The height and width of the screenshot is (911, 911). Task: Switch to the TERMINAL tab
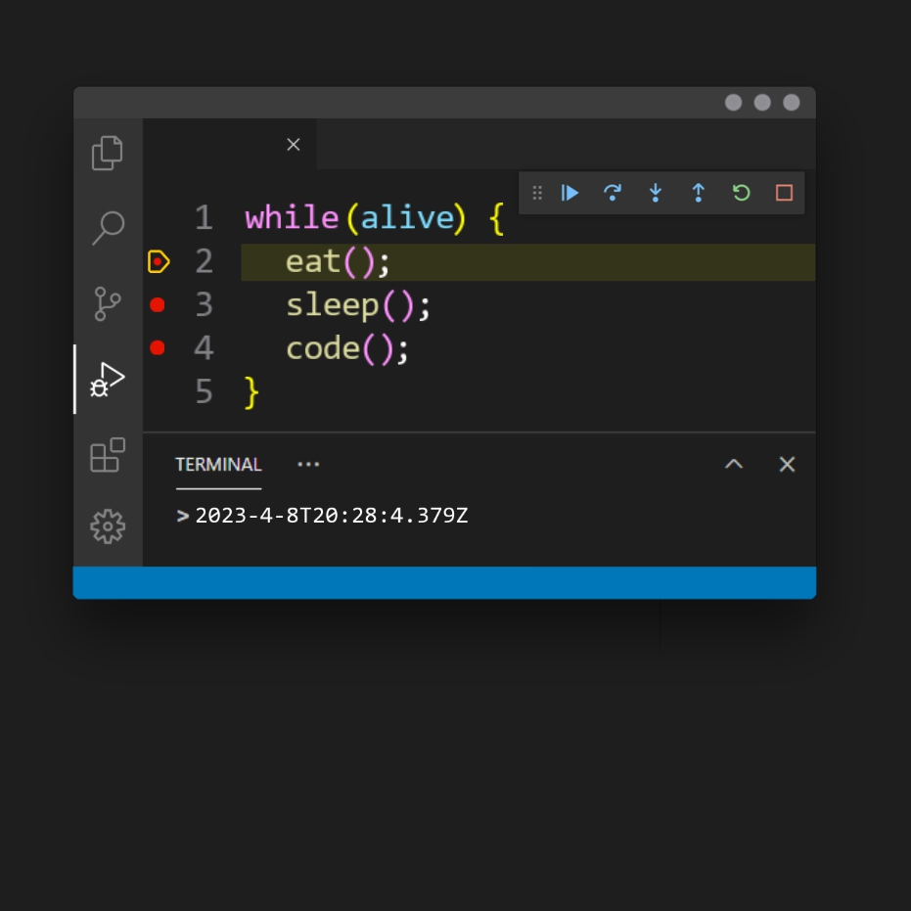pos(218,464)
